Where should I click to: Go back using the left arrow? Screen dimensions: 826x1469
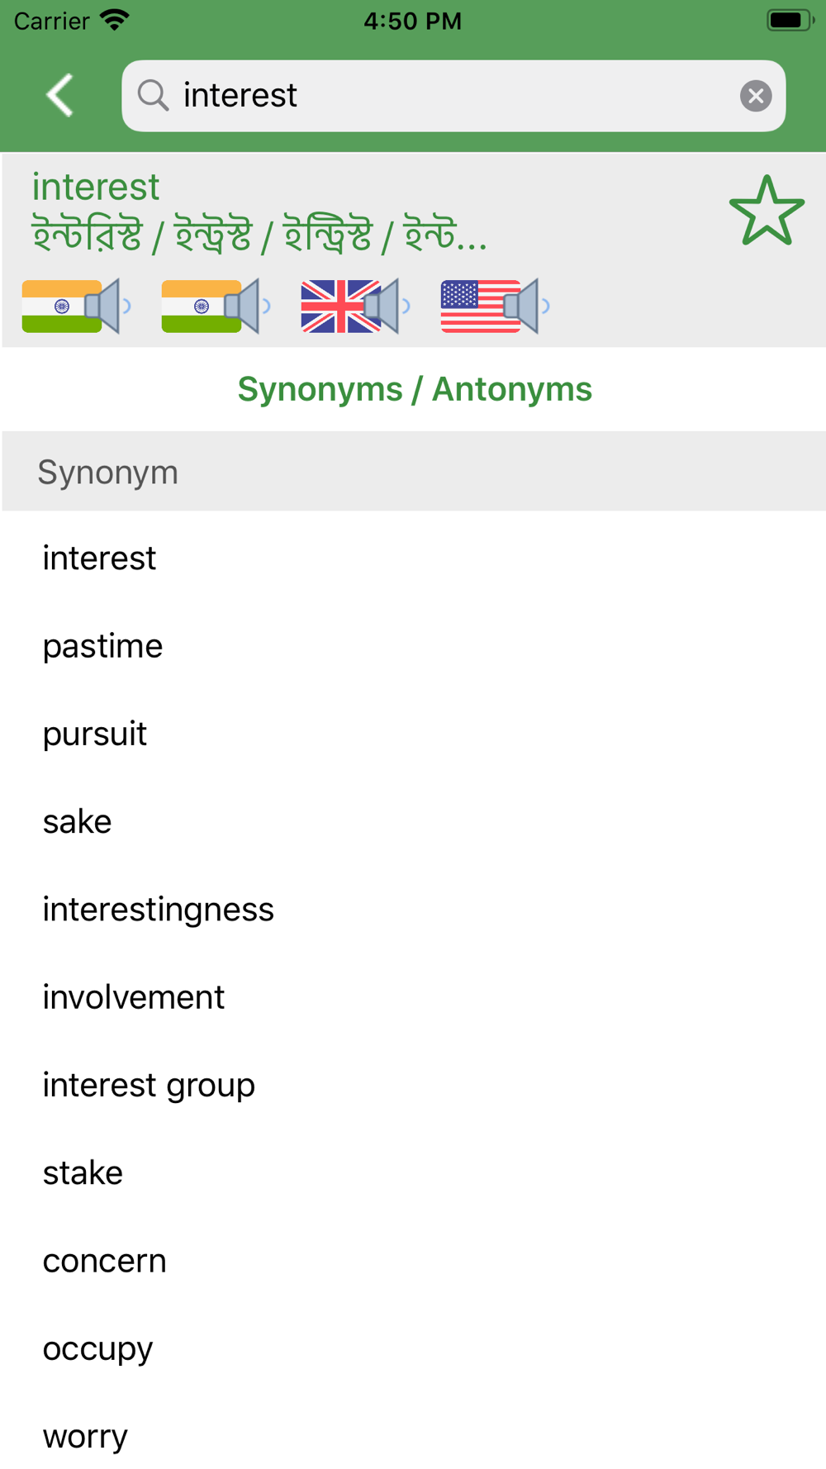[60, 96]
